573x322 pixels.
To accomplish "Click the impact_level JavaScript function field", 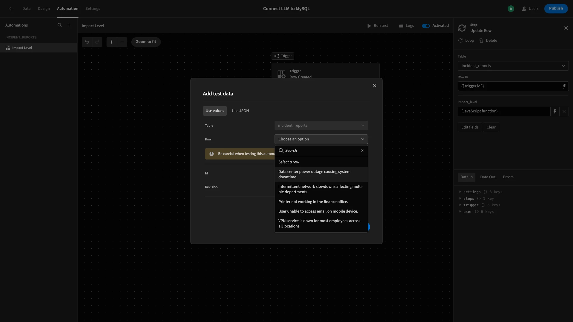I will 504,112.
